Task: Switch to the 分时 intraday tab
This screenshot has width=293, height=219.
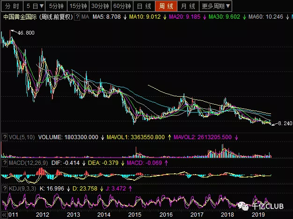Action: click(x=12, y=6)
